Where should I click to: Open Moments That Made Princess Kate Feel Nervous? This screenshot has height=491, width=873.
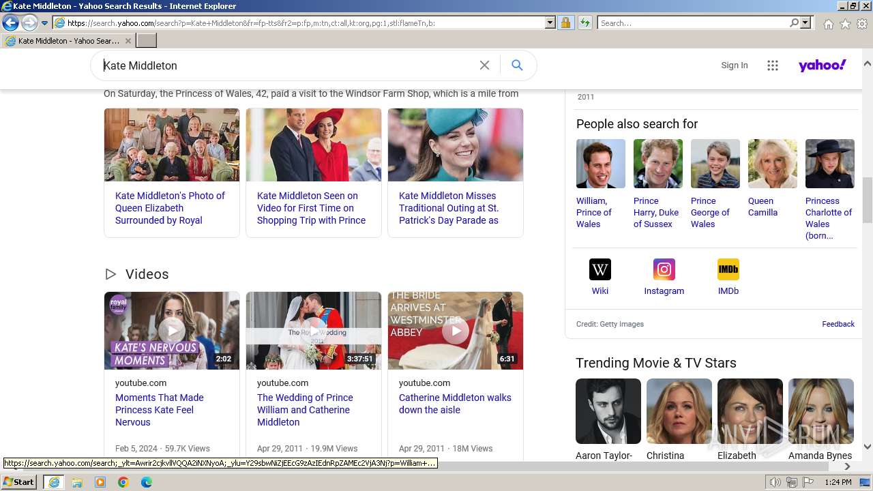pos(160,410)
